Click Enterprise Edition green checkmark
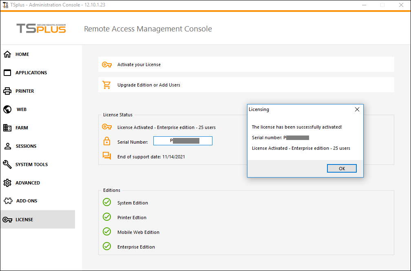 tap(107, 247)
